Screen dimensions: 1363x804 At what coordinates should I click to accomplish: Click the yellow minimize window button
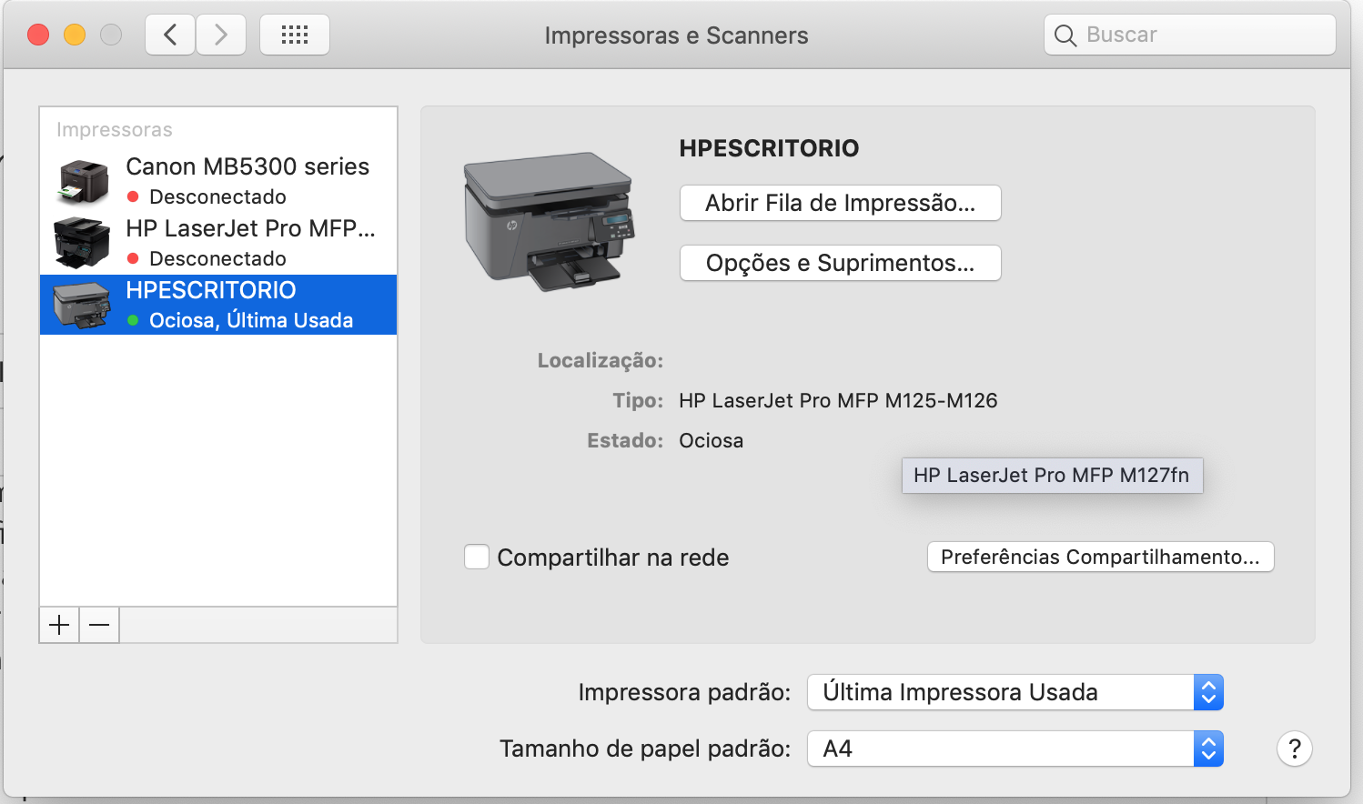click(75, 35)
